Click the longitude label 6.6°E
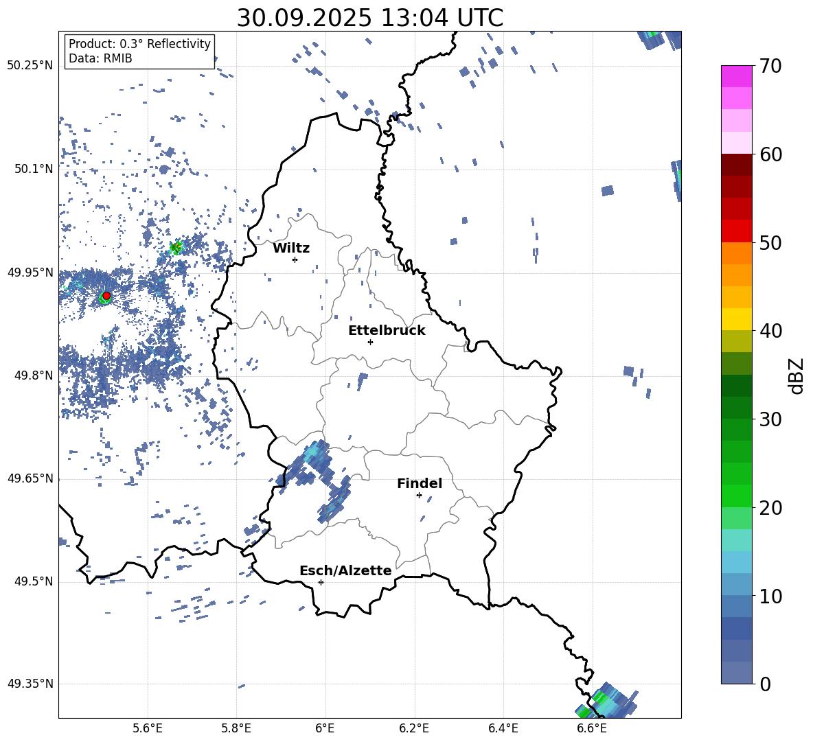This screenshot has height=742, width=813. pyautogui.click(x=592, y=728)
